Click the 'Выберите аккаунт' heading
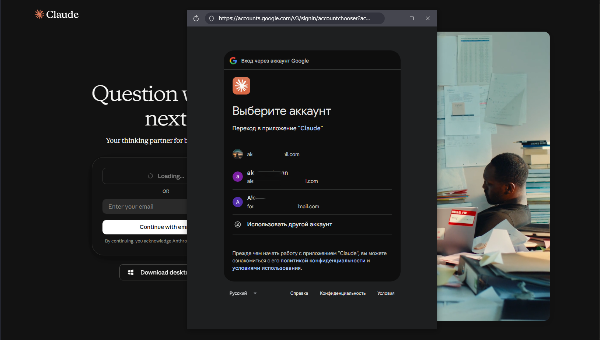 pyautogui.click(x=282, y=111)
